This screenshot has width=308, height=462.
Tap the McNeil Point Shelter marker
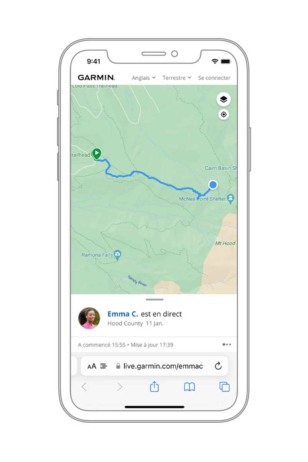(231, 199)
